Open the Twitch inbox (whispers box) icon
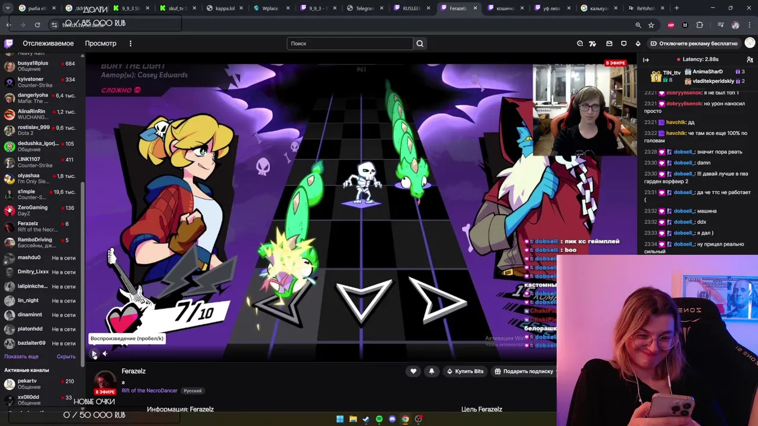The image size is (758, 426). pyautogui.click(x=609, y=43)
